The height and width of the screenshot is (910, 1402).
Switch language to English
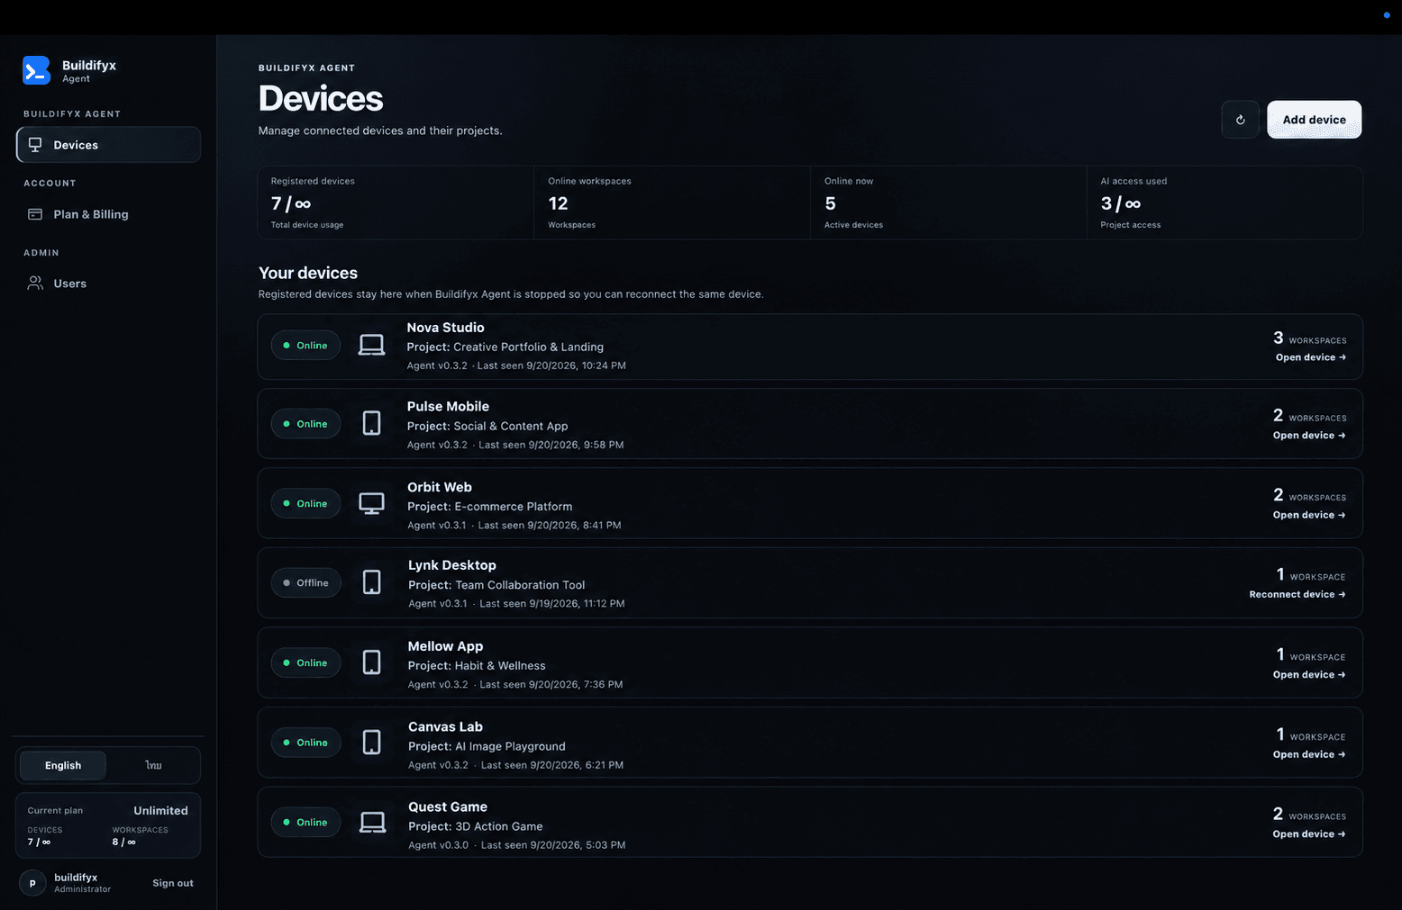click(x=63, y=766)
